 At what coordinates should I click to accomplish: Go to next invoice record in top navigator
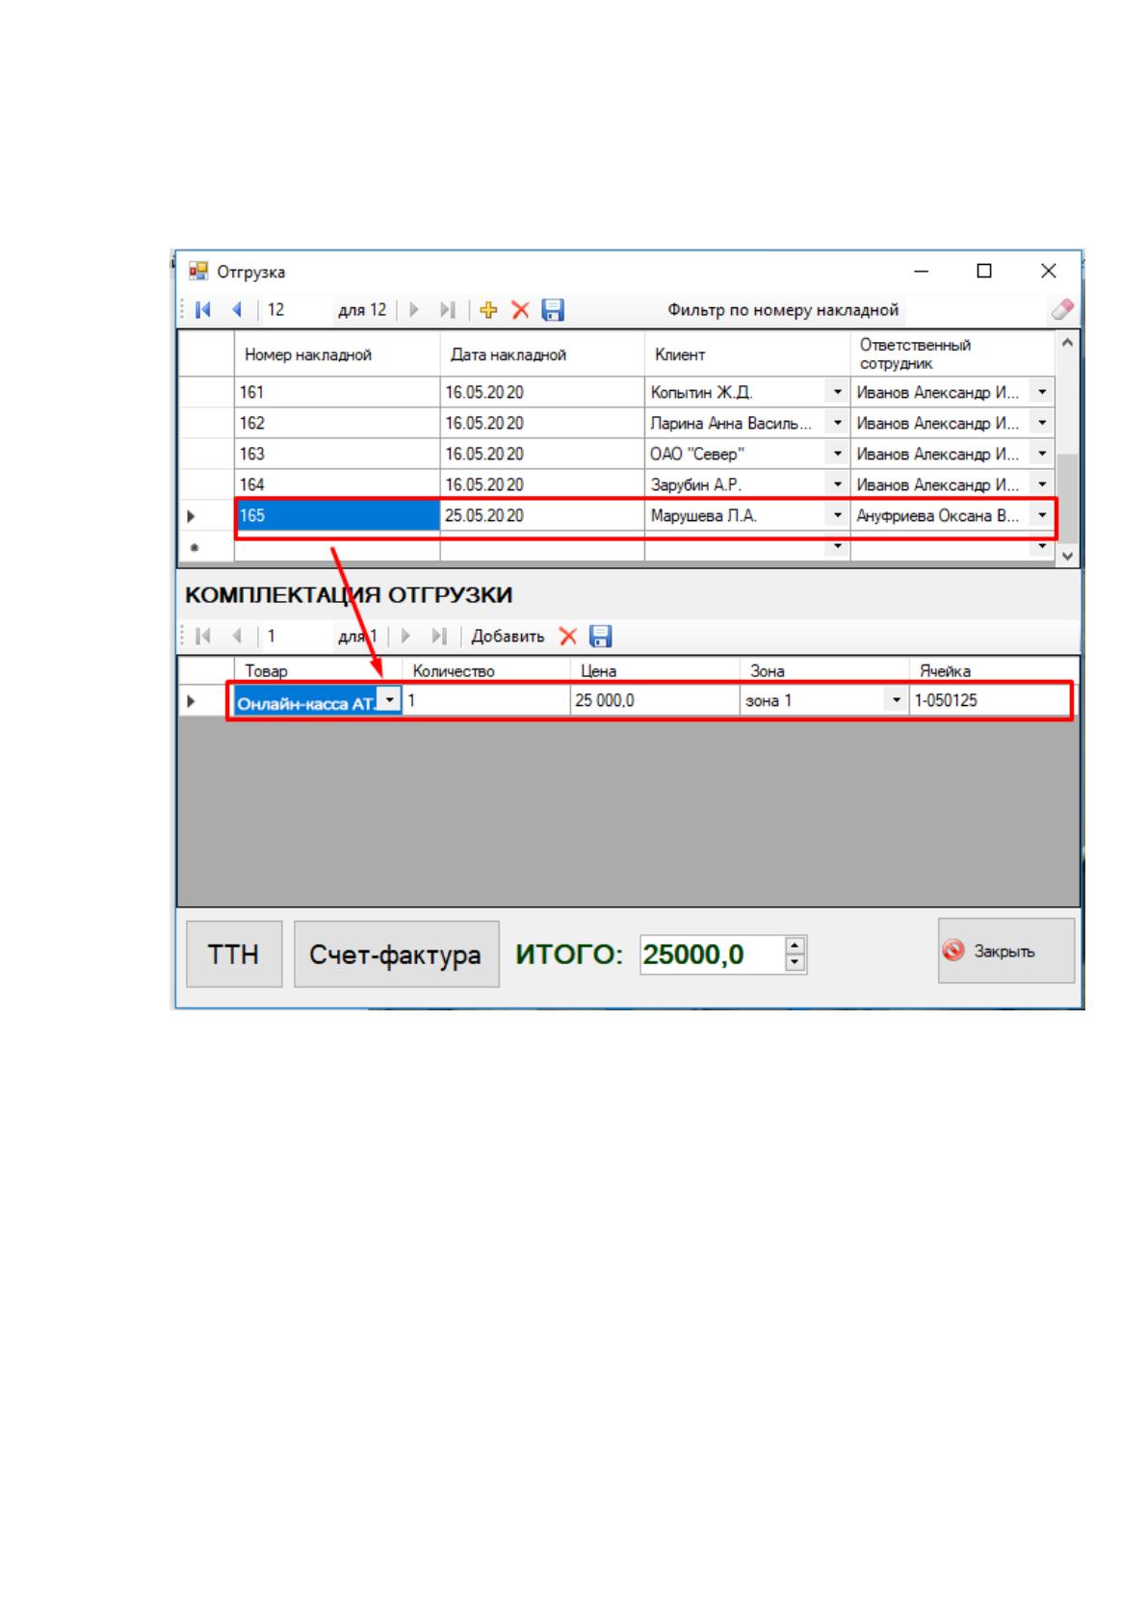(x=414, y=310)
